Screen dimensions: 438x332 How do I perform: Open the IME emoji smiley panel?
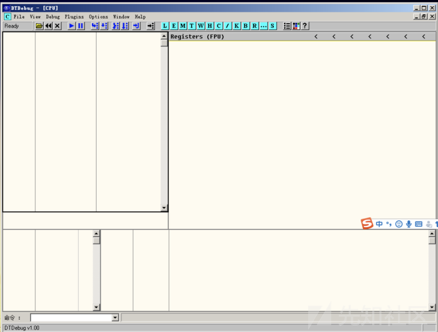(x=399, y=224)
